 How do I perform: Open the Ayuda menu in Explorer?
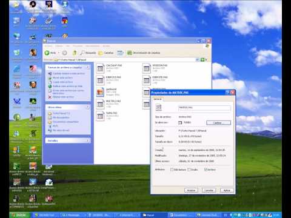click(106, 46)
